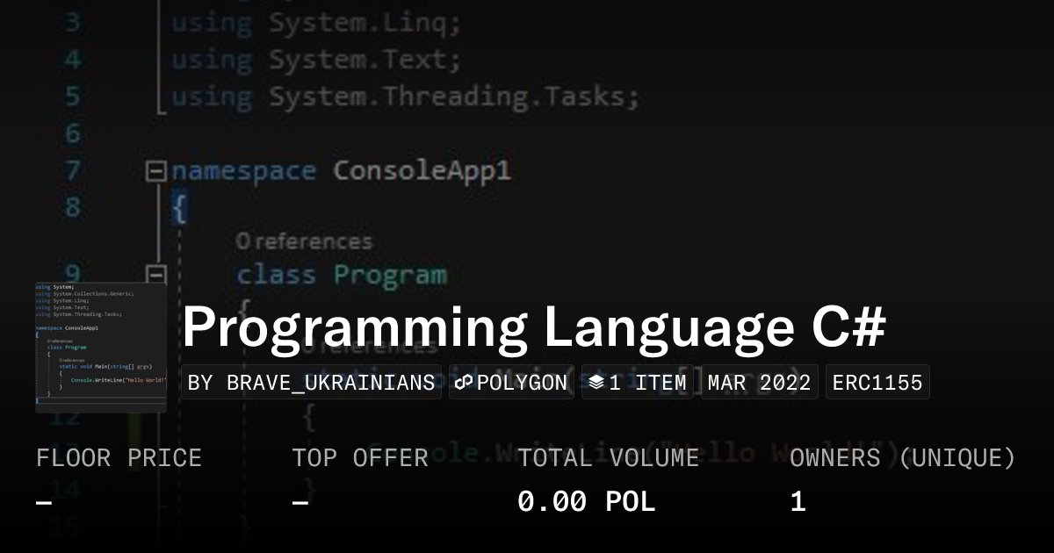Click the calendar badge showing MAR 2022
1054x553 pixels.
pos(760,382)
